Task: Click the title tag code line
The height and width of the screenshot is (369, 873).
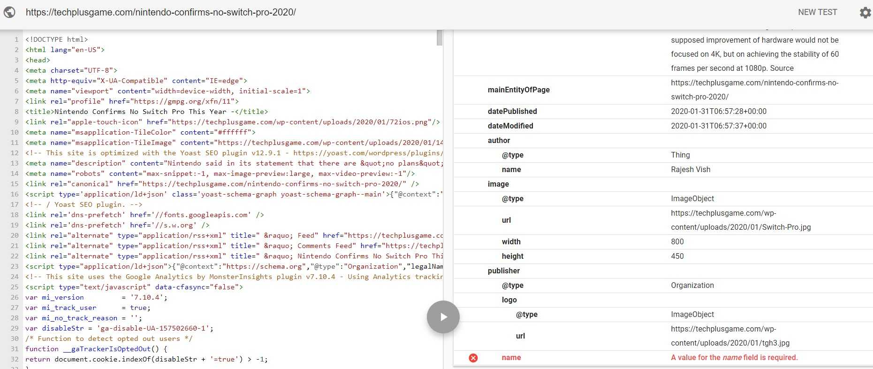Action: click(x=147, y=112)
